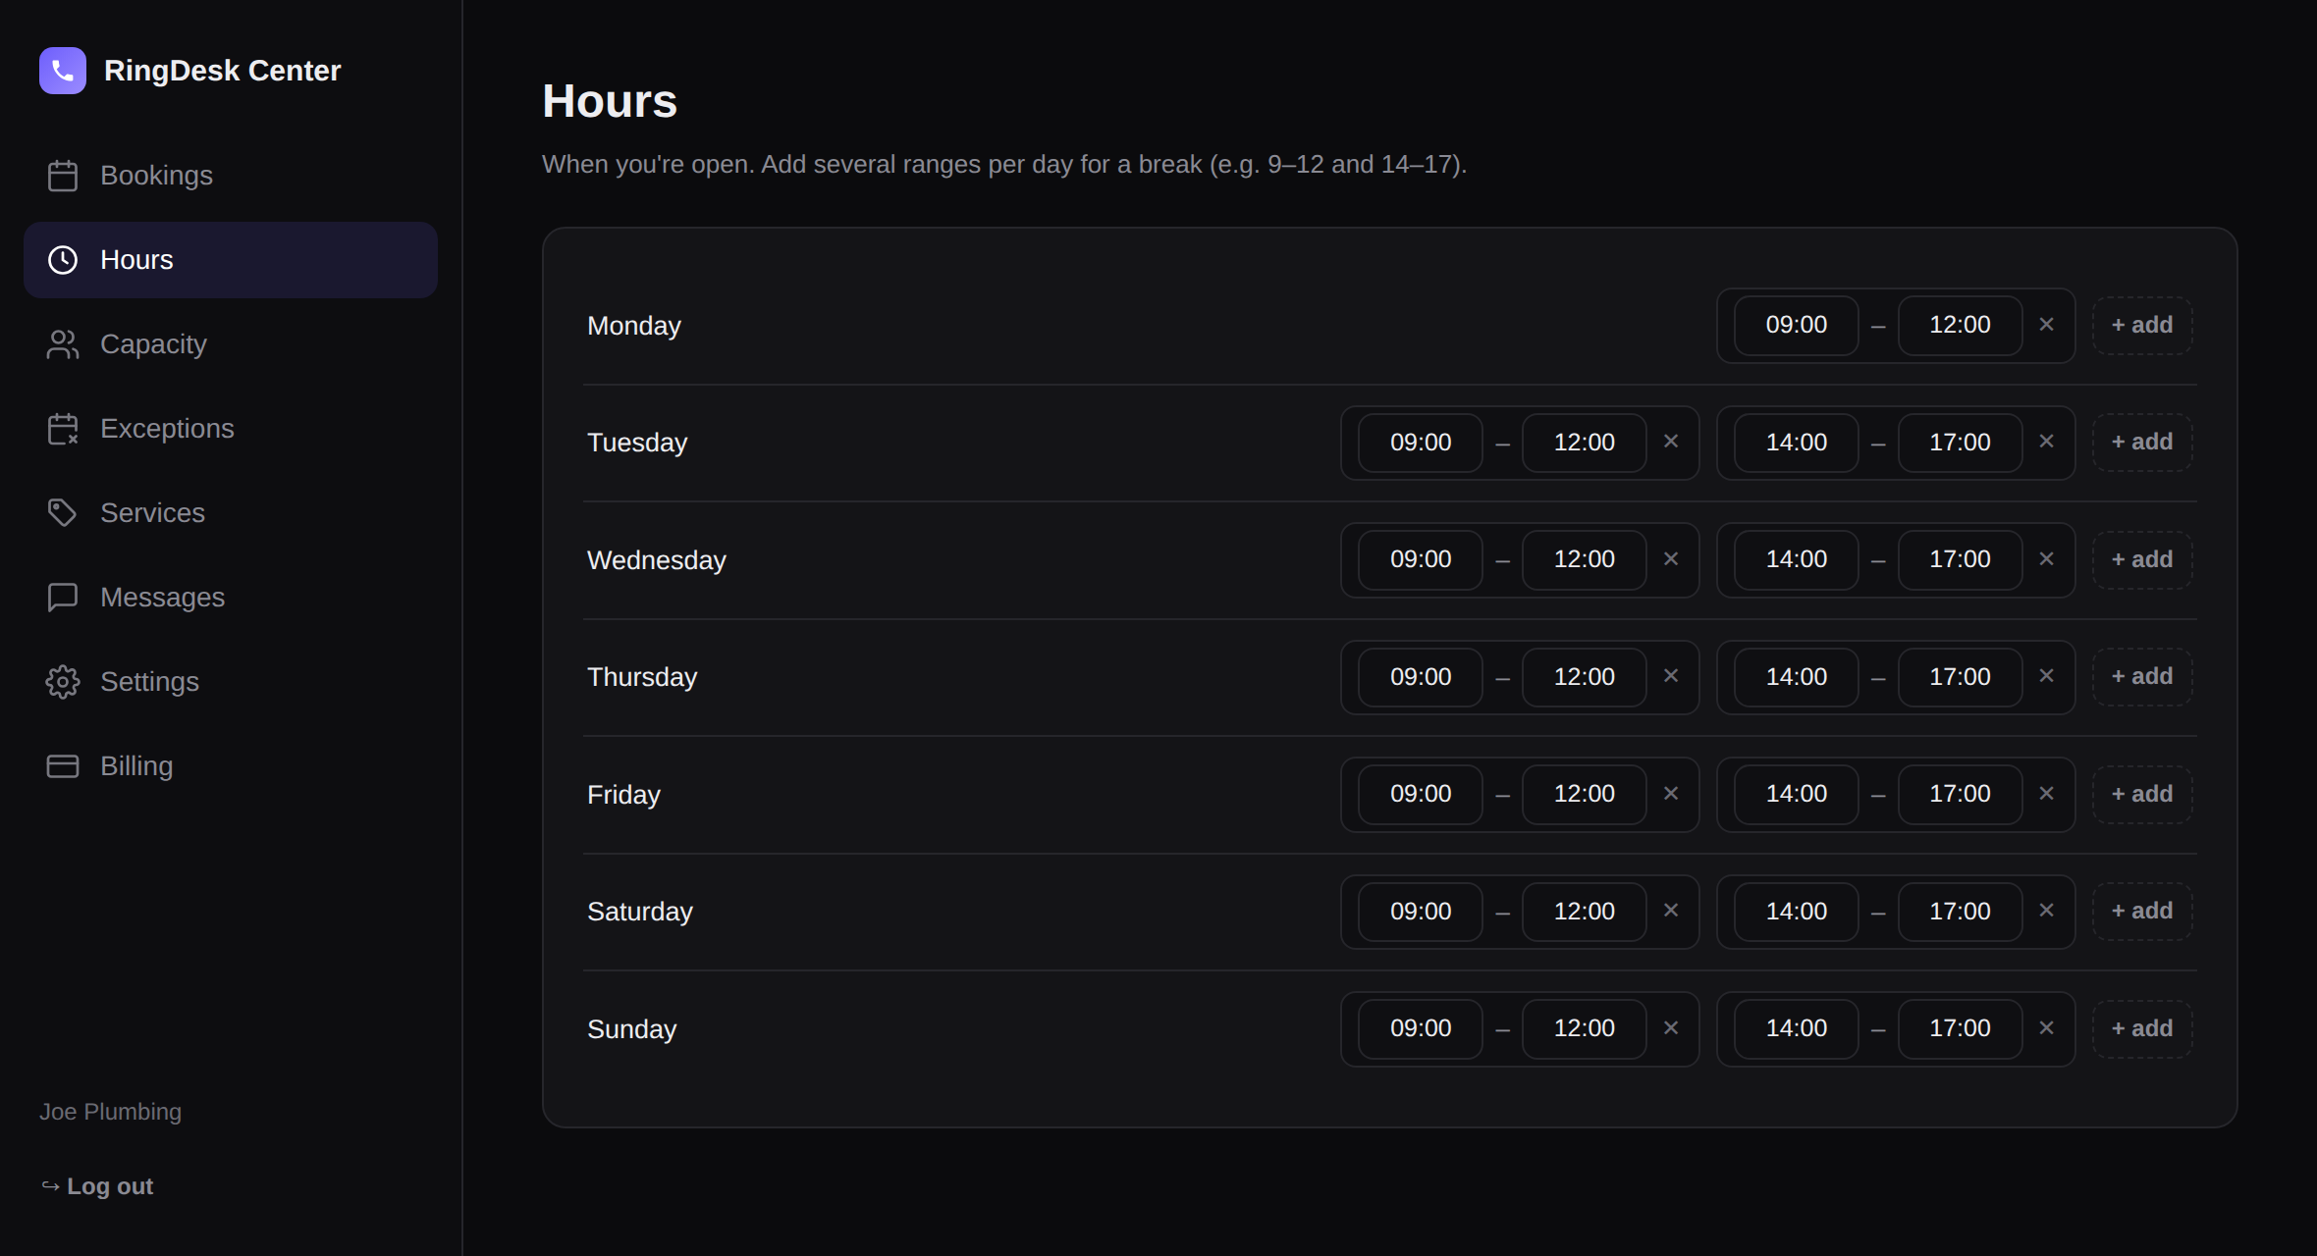Change Thursday's 17:00 end time
The width and height of the screenshot is (2317, 1256).
[1960, 676]
